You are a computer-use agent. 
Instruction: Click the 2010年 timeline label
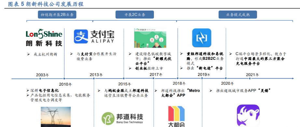point(65,84)
